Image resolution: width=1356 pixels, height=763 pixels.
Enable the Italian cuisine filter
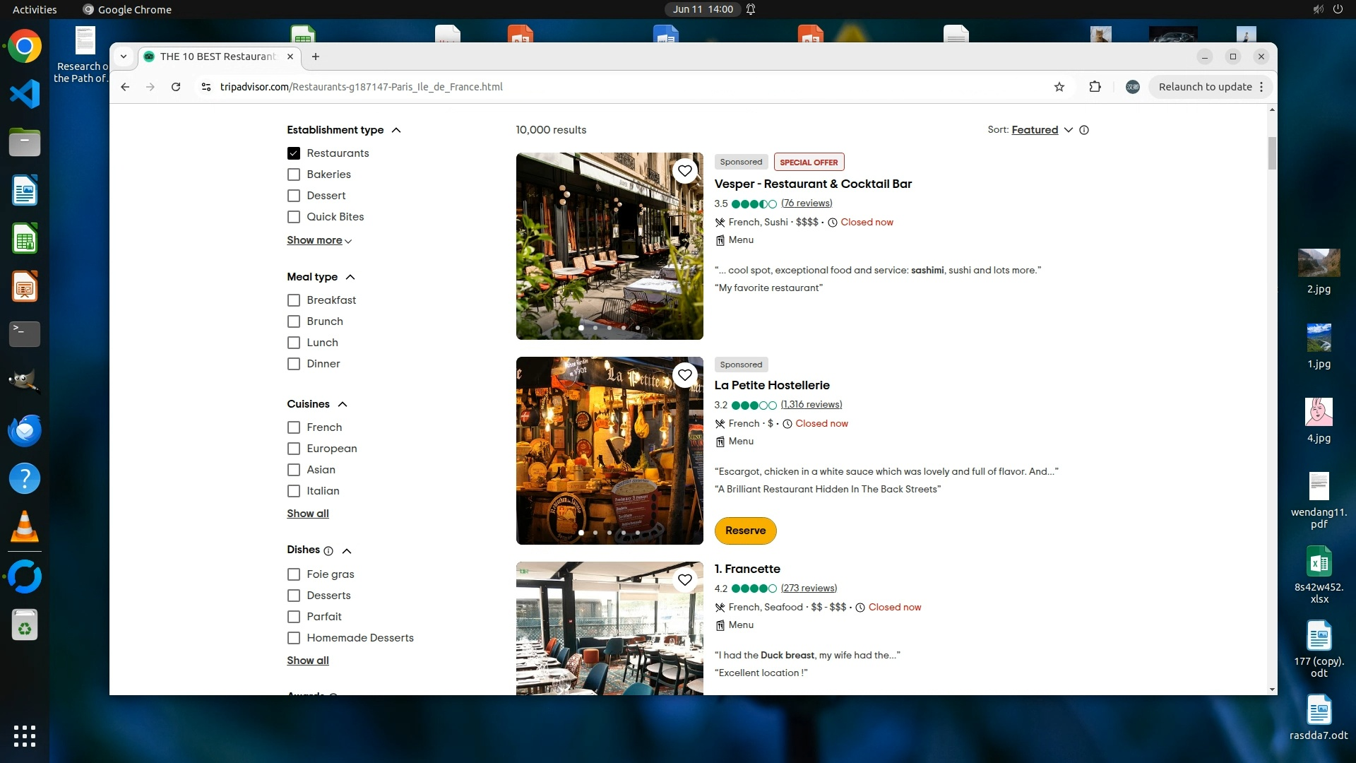click(294, 491)
